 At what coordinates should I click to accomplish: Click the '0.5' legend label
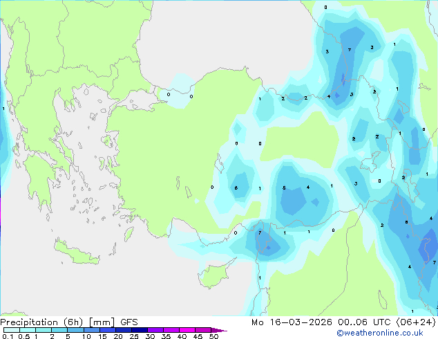(24, 336)
